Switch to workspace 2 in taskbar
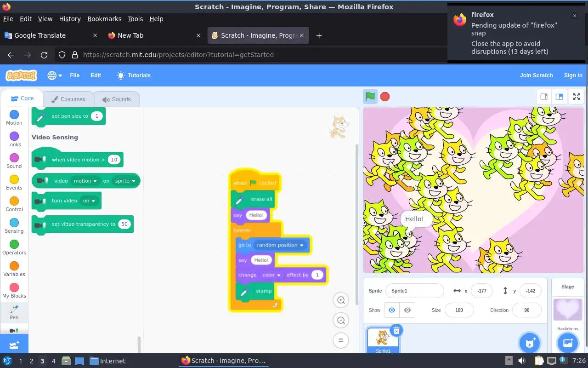 [31, 361]
